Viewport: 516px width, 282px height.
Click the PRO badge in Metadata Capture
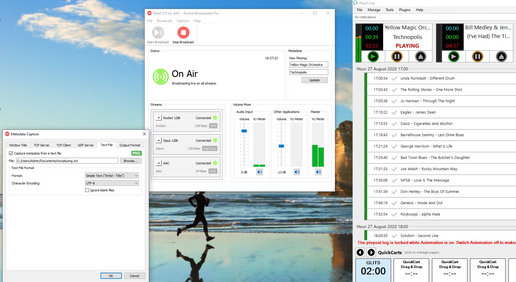(136, 153)
